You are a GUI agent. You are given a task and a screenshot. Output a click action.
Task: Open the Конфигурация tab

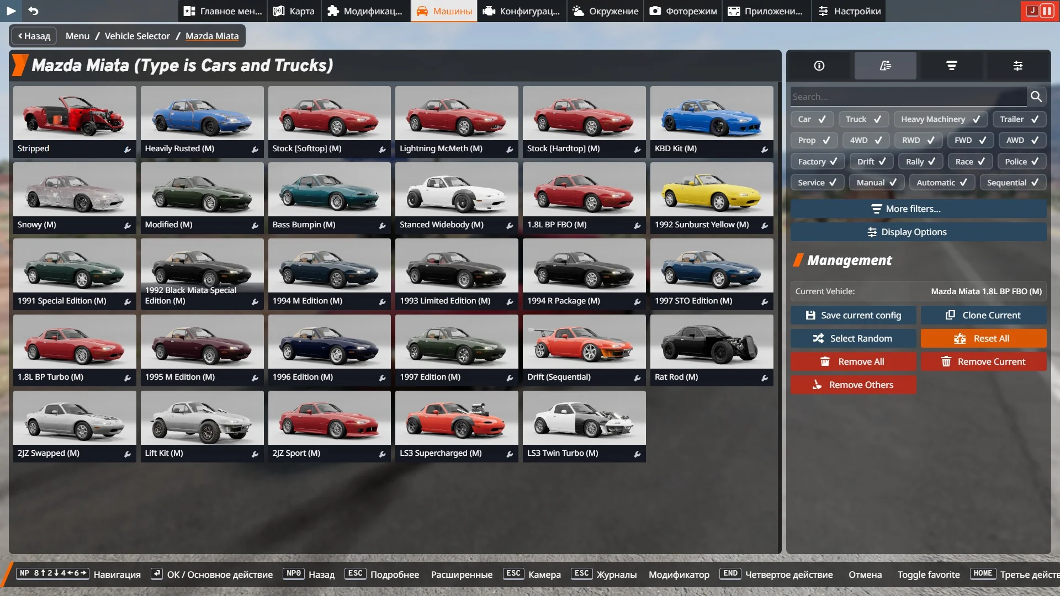point(522,11)
